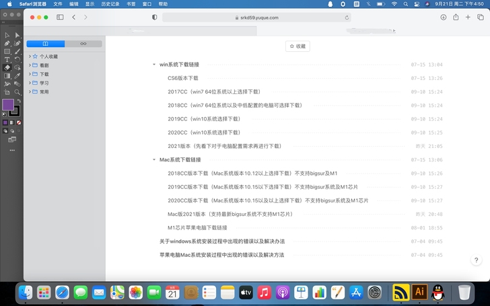Expand the 常用 bookmarks folder
Screen dimensions: 490x306
(x=30, y=91)
